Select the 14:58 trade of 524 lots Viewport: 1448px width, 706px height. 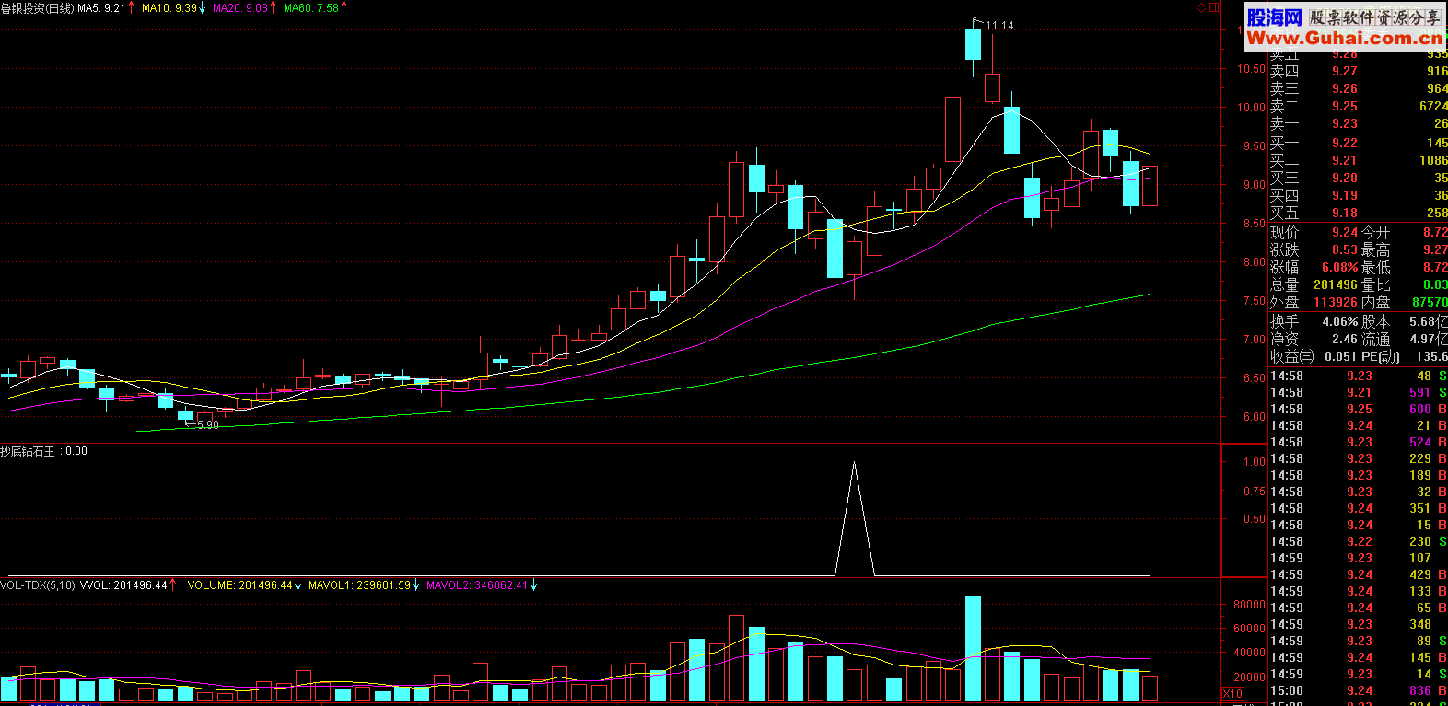[x=1358, y=442]
